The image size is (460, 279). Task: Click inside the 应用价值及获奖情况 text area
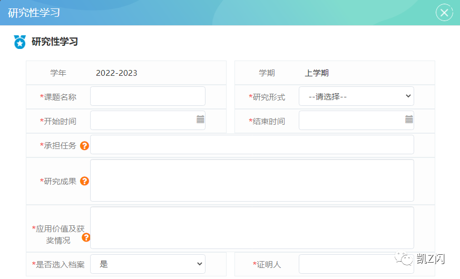[252, 228]
